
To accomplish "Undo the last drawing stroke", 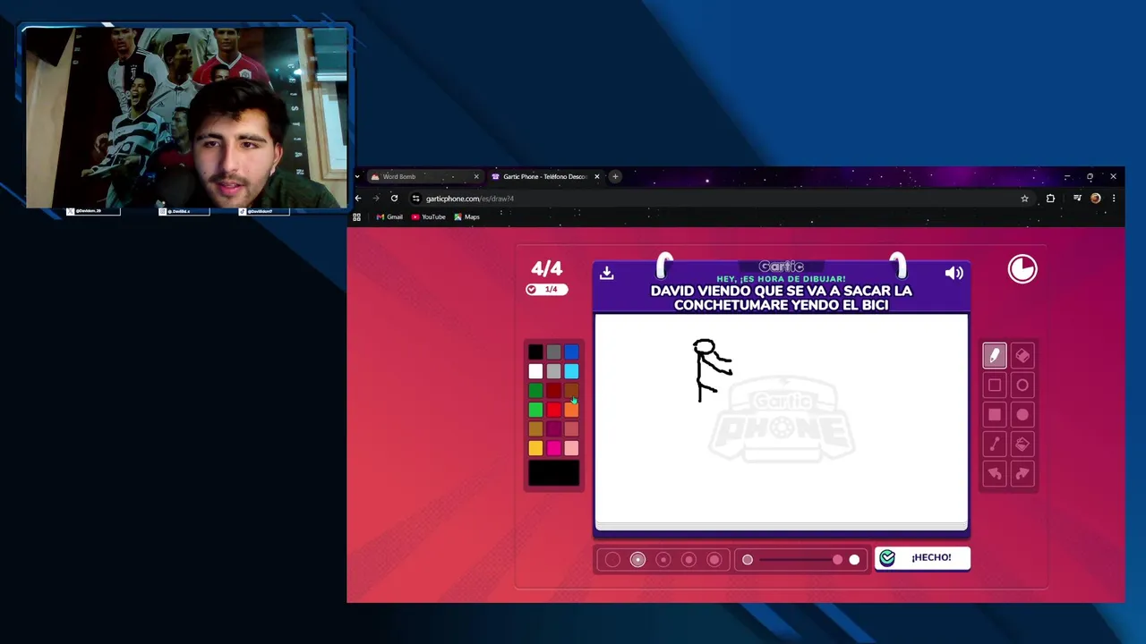I will [995, 474].
